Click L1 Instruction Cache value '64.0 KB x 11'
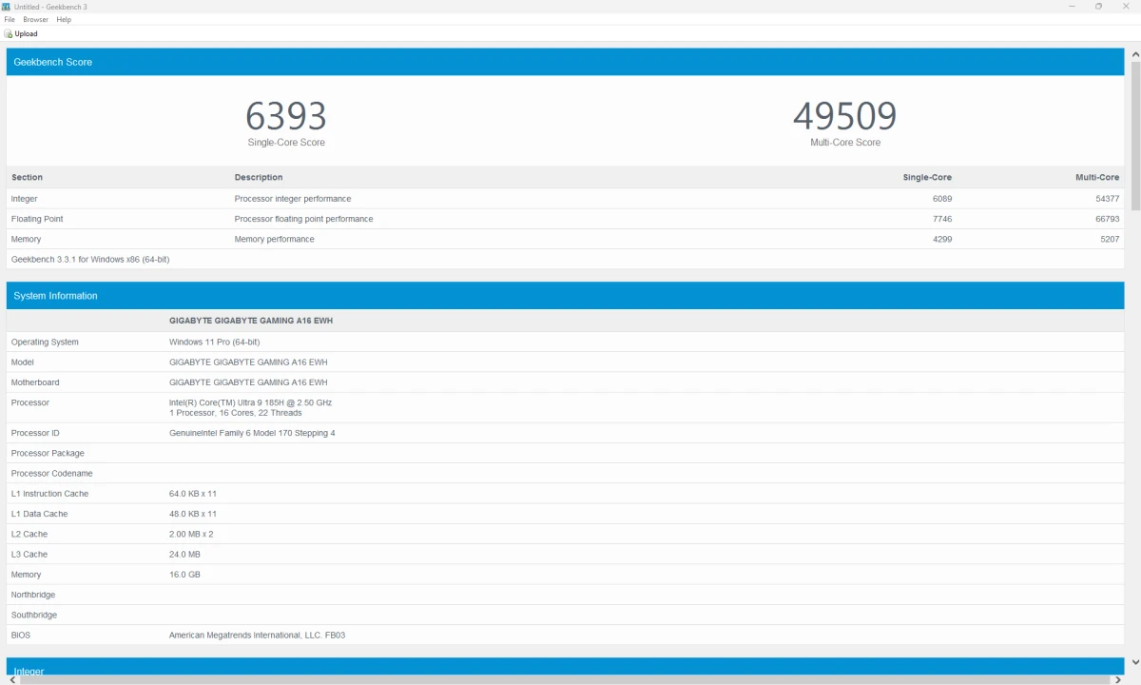The width and height of the screenshot is (1141, 685). (x=193, y=494)
